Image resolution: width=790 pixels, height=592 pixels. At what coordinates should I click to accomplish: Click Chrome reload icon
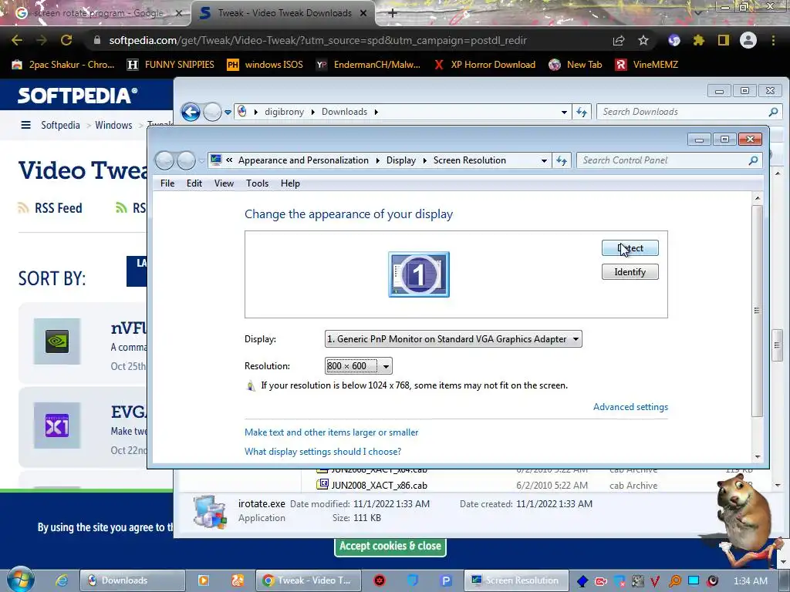click(x=66, y=40)
